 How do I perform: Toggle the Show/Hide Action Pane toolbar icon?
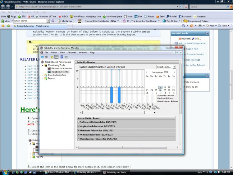(66, 57)
